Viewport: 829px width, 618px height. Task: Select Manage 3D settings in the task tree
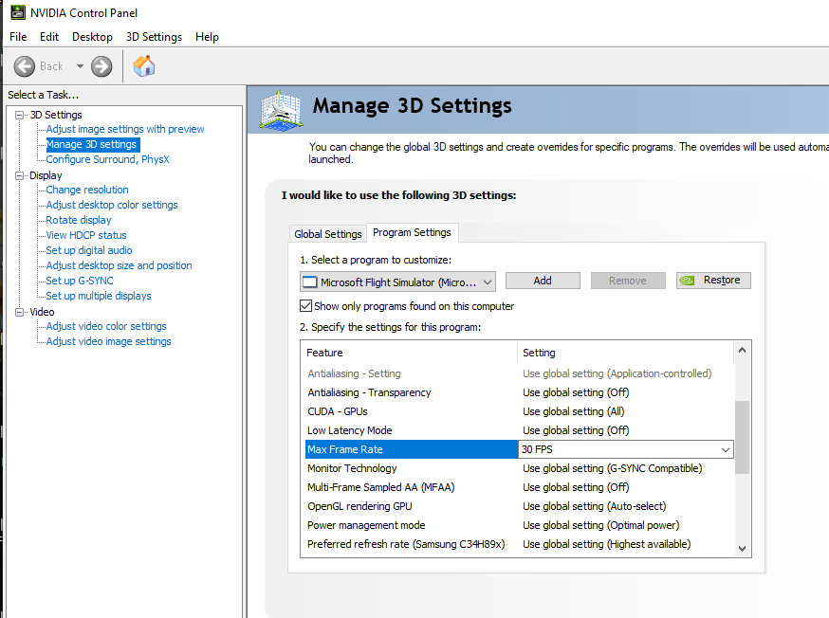click(x=91, y=144)
